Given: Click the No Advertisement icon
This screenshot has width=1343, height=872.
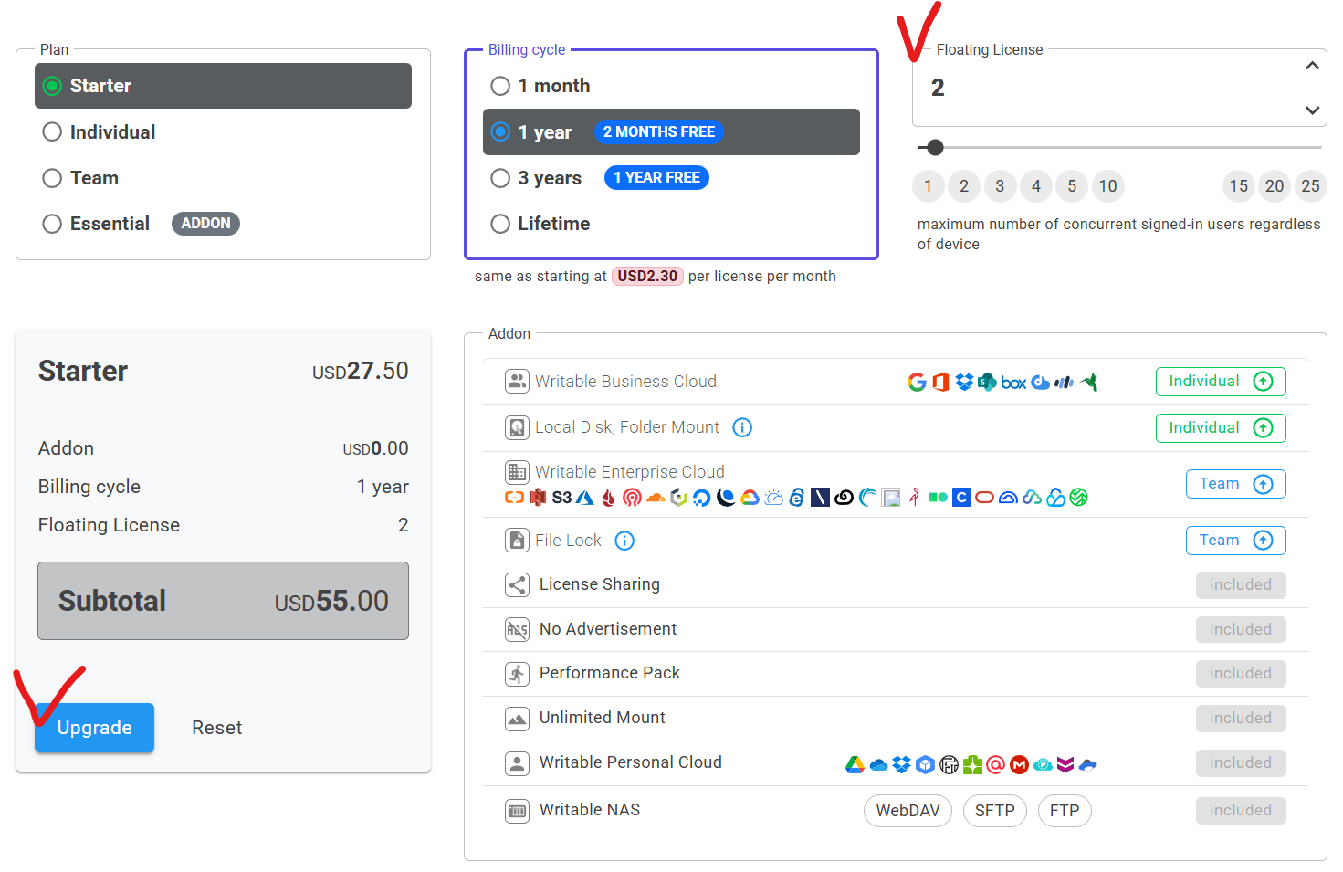Looking at the screenshot, I should click(x=517, y=630).
